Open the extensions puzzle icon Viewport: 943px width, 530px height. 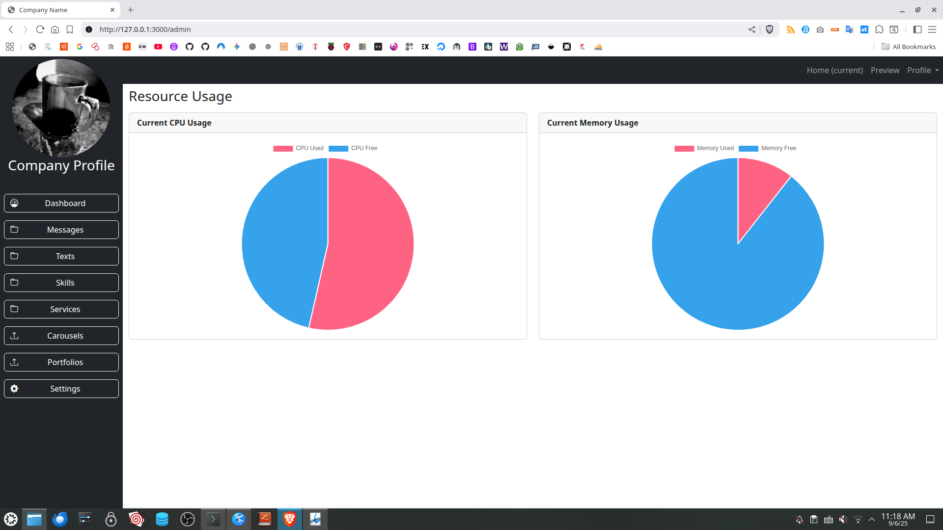(x=879, y=29)
